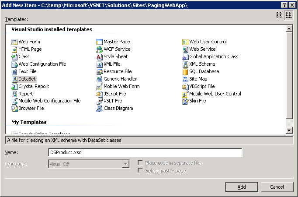Choose the Mobile Web Form icon

click(x=99, y=86)
